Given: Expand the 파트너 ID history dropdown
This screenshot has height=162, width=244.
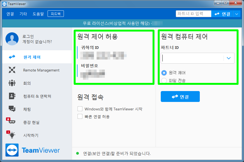Looking at the screenshot, I should click(x=229, y=58).
